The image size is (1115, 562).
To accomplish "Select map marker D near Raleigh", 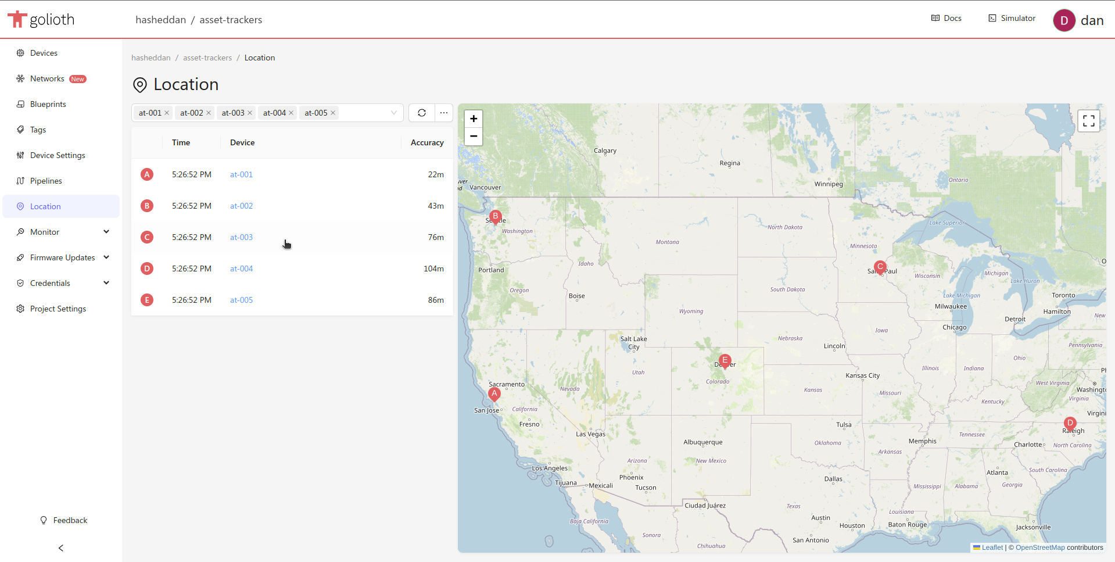I will [1070, 424].
